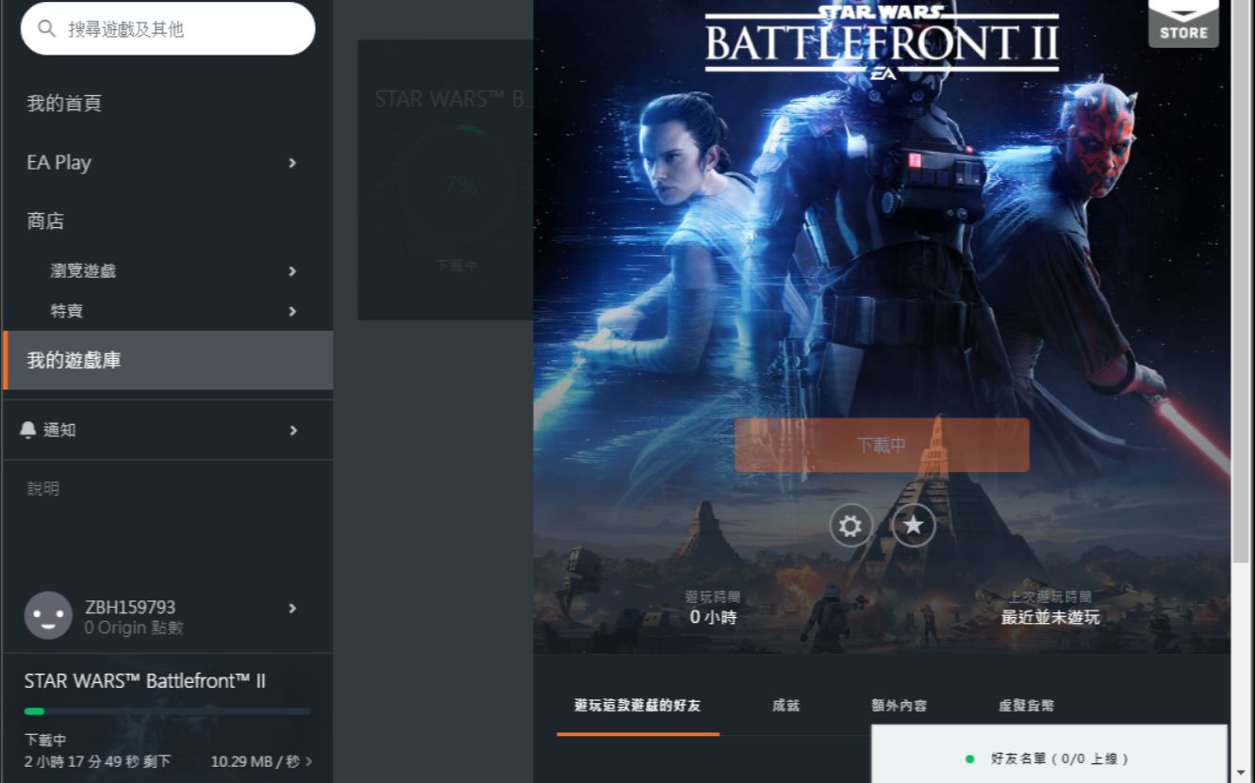The width and height of the screenshot is (1255, 783).
Task: Click the user avatar smiley icon
Action: click(x=48, y=615)
